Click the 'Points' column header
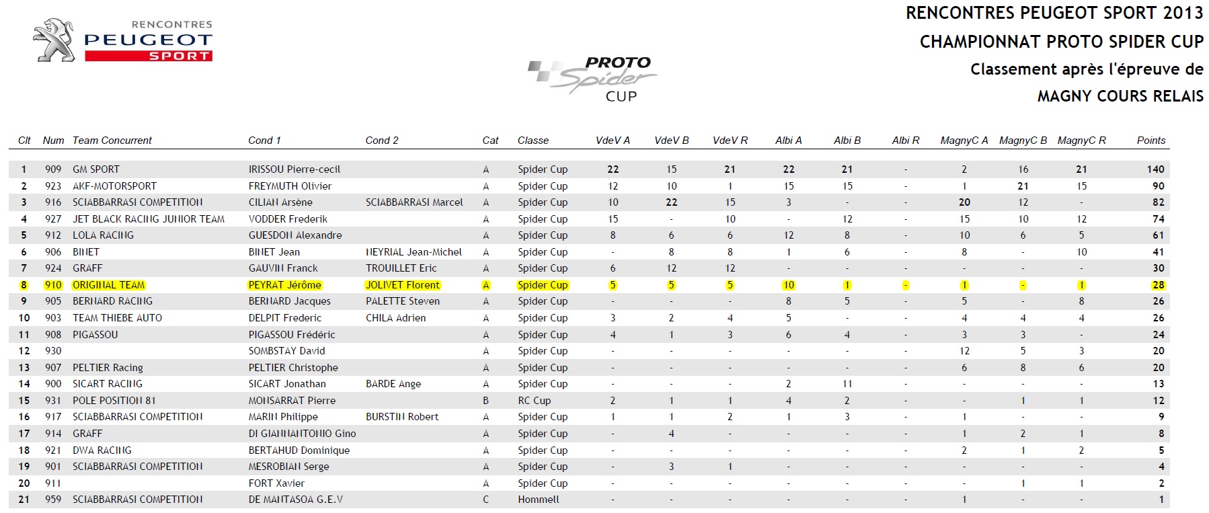This screenshot has width=1209, height=513. point(1151,141)
